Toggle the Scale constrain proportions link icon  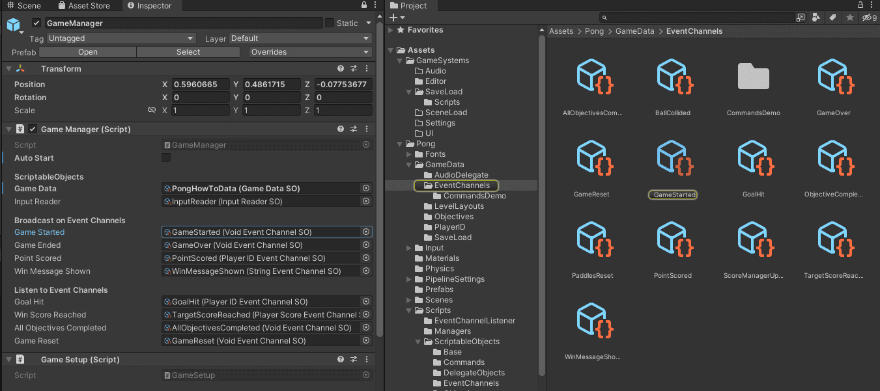(x=152, y=111)
